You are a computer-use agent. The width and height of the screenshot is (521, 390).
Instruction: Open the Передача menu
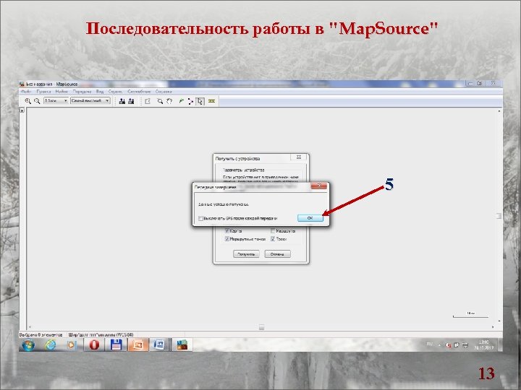[x=82, y=91]
